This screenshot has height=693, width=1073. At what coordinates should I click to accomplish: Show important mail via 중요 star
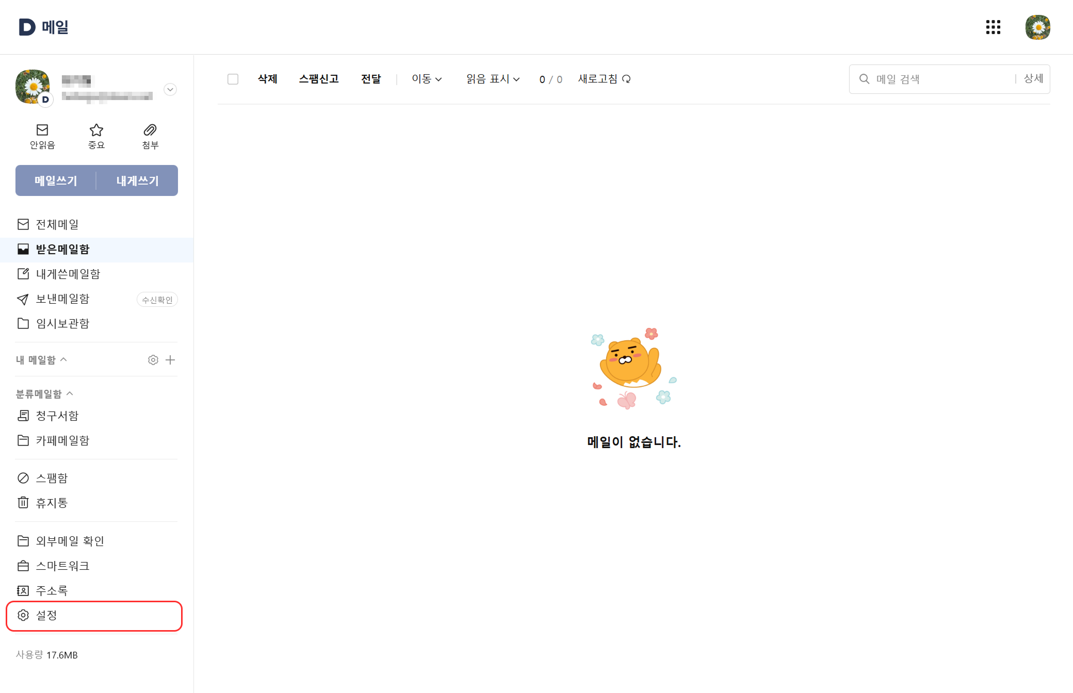coord(96,137)
